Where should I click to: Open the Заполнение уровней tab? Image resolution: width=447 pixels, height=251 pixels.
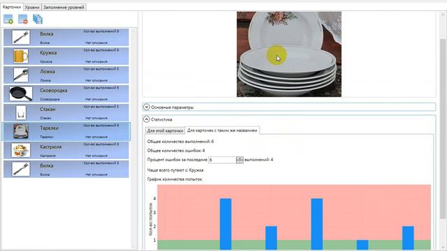(x=64, y=7)
